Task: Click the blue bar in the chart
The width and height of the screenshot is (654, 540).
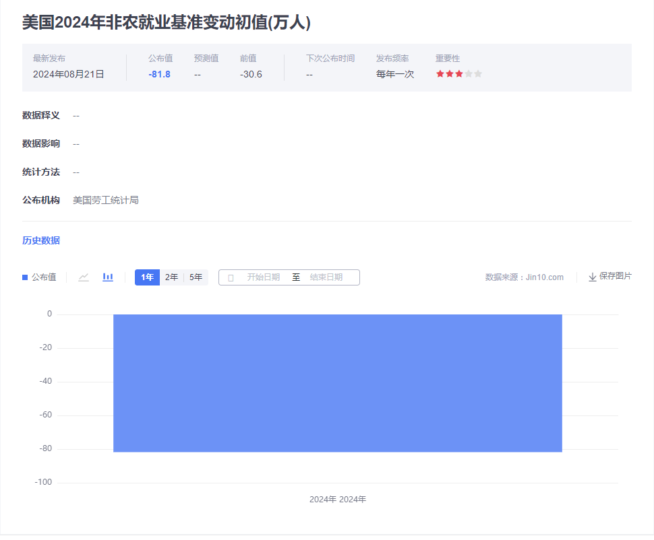Action: pos(337,382)
